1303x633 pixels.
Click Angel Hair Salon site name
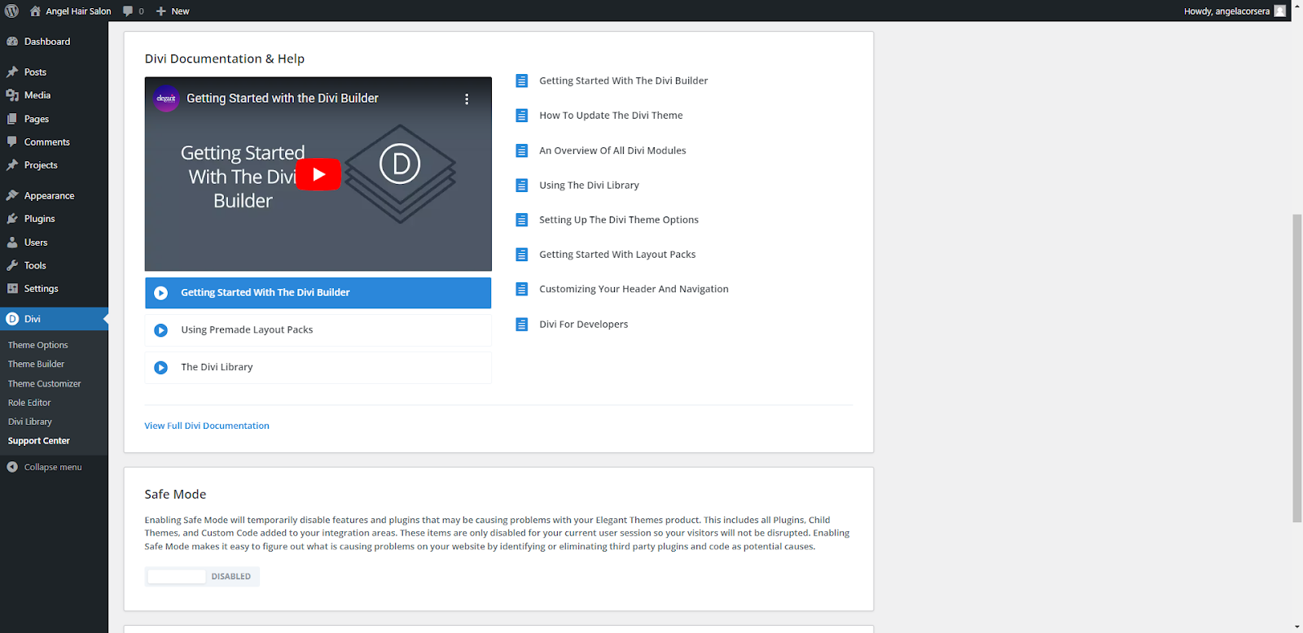point(78,11)
